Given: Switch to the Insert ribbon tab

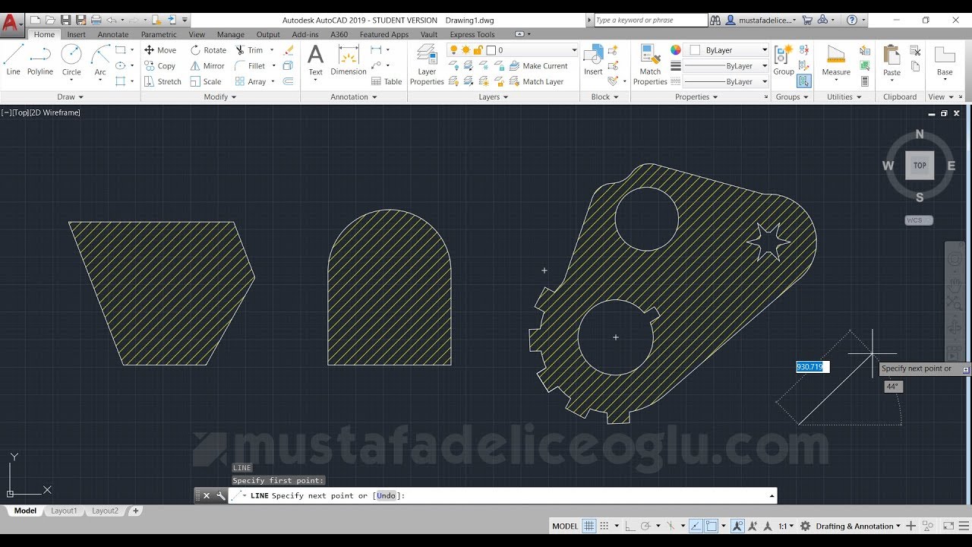Looking at the screenshot, I should pos(76,34).
